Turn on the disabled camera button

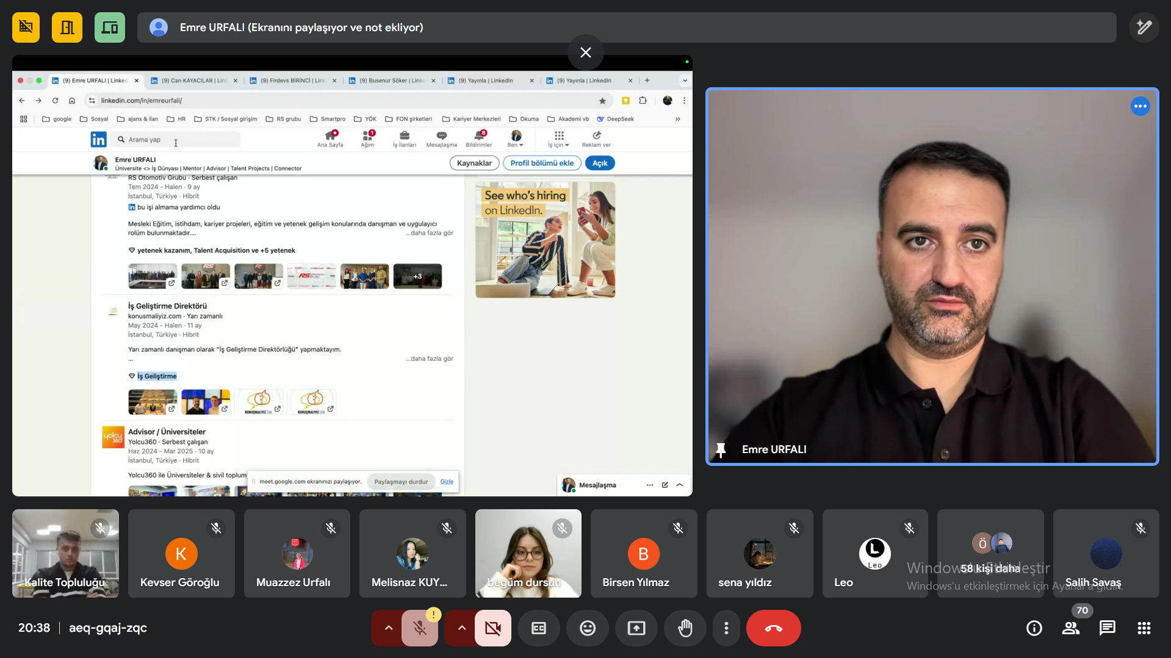click(x=493, y=628)
